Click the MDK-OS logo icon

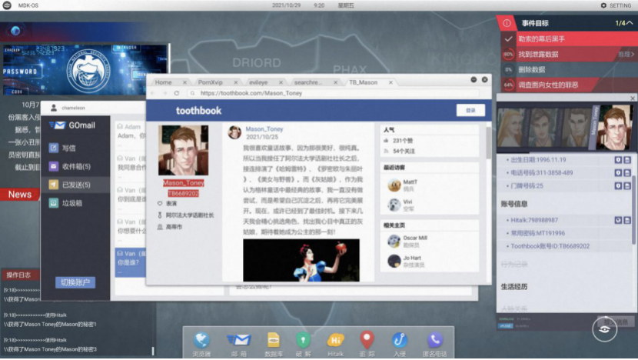click(x=7, y=5)
